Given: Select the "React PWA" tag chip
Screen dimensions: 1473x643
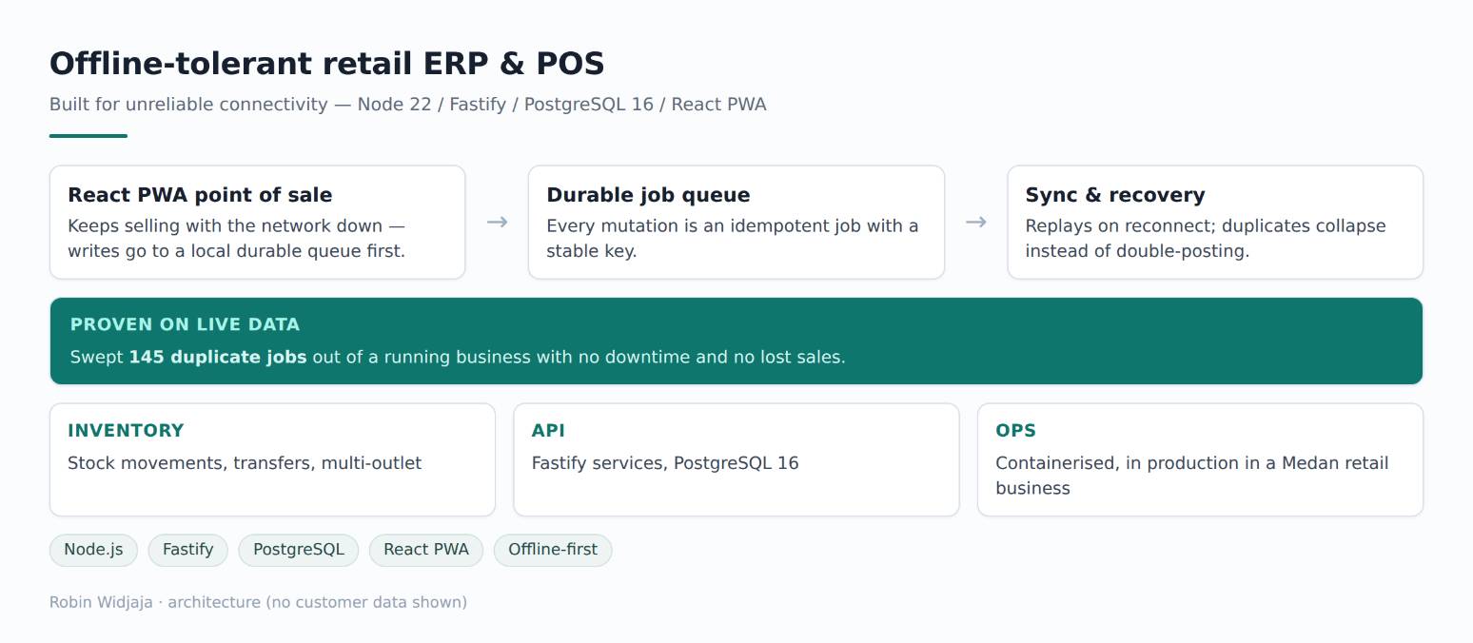Looking at the screenshot, I should 426,550.
